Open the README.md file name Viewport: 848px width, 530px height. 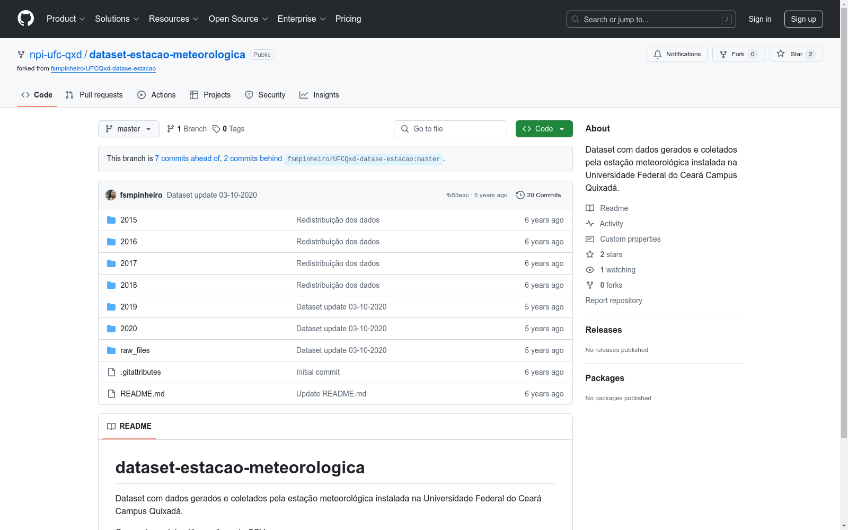click(x=143, y=394)
